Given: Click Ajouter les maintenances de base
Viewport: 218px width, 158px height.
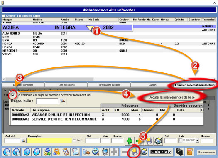Looking at the screenshot, I should point(172,97).
